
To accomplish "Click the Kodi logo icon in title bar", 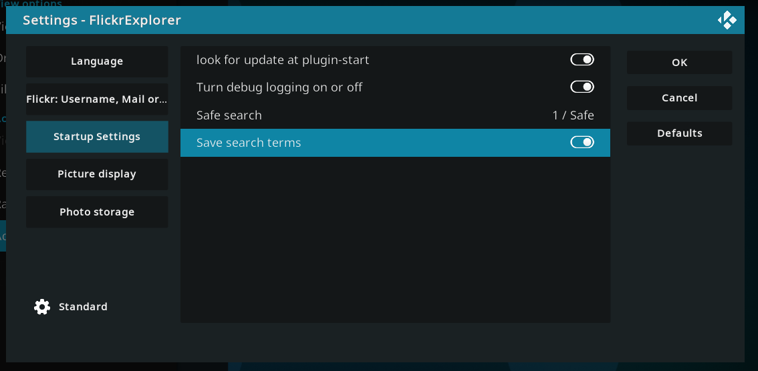I will pos(727,20).
